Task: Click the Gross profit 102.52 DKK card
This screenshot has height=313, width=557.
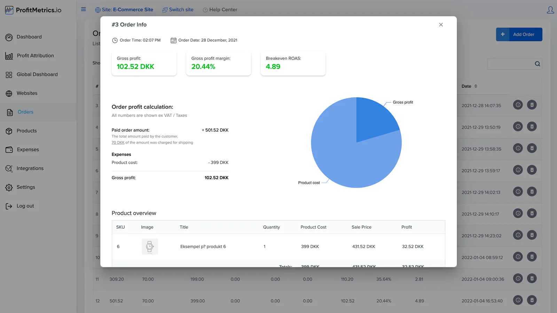Action: (x=144, y=63)
